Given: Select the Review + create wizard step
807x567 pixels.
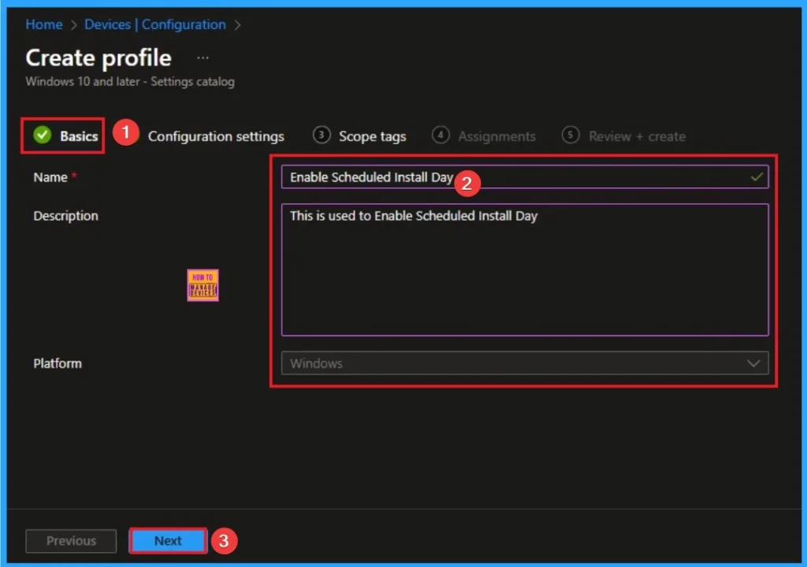Looking at the screenshot, I should 637,135.
